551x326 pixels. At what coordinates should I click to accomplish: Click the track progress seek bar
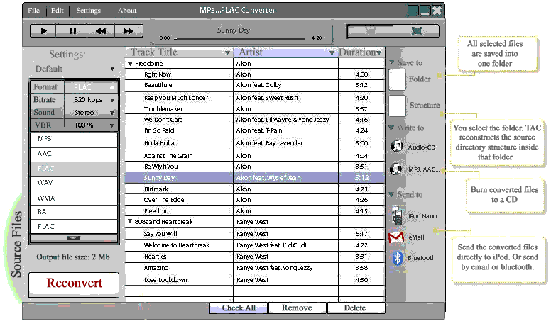[239, 38]
